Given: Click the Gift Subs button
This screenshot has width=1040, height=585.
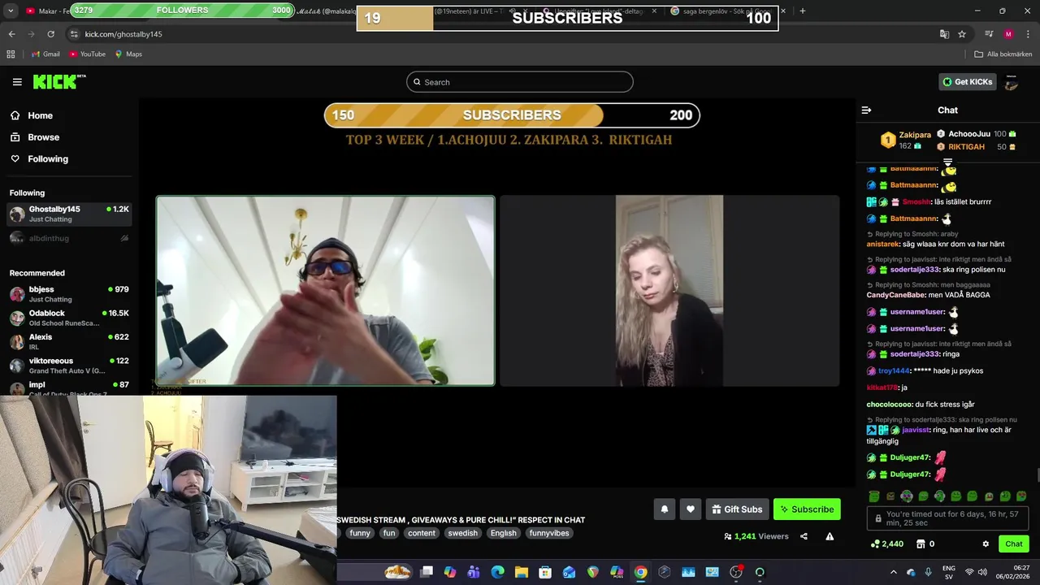Looking at the screenshot, I should [x=737, y=509].
